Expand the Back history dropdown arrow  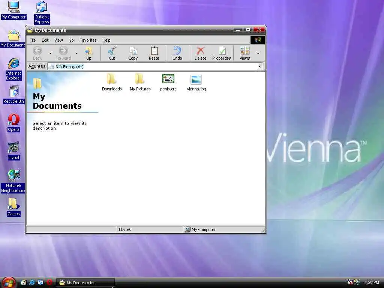(51, 53)
